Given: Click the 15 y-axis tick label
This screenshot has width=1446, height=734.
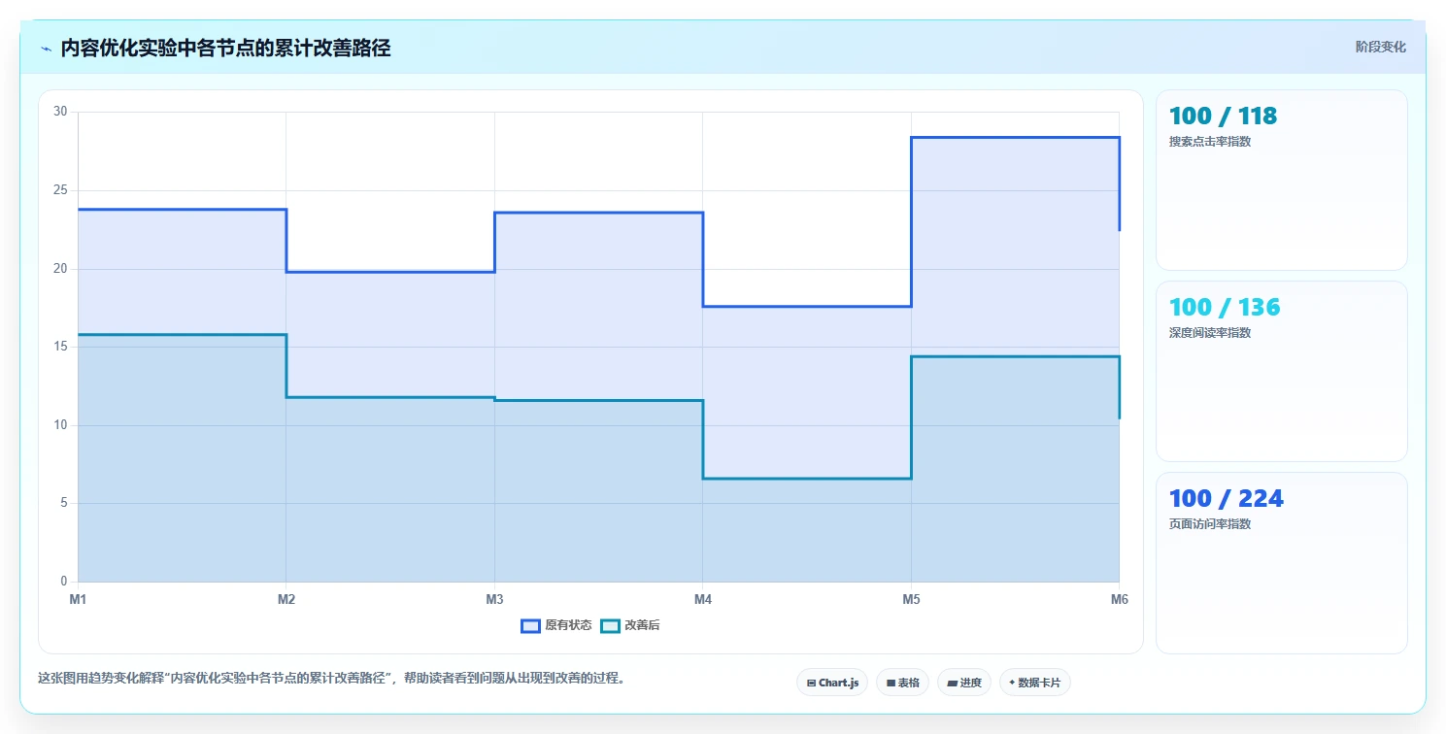Looking at the screenshot, I should 60,347.
